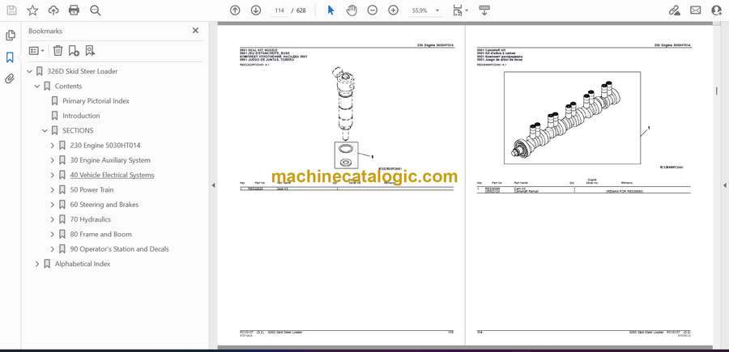Jump to 50 Power Train section
The height and width of the screenshot is (352, 729).
pyautogui.click(x=92, y=190)
